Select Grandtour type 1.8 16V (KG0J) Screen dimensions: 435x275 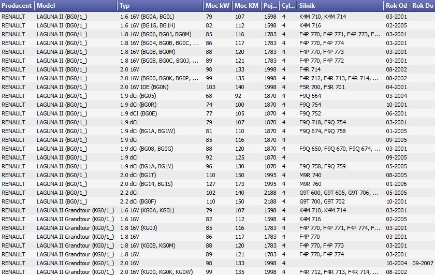(x=138, y=228)
